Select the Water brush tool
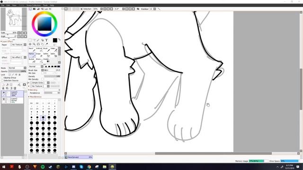 click(x=53, y=50)
